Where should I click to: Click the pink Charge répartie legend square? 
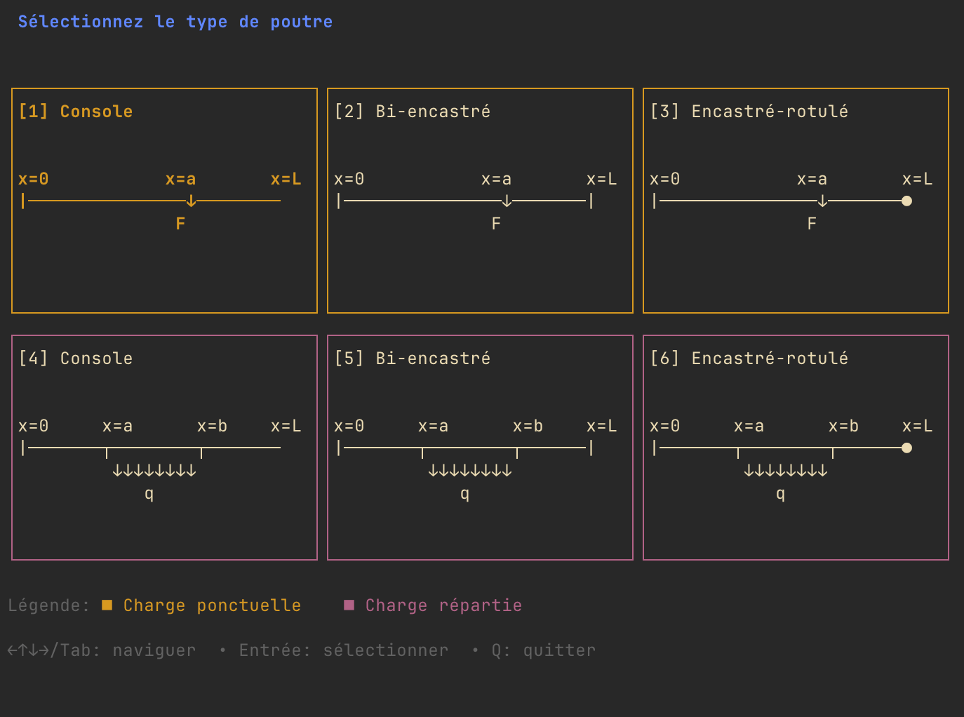[349, 605]
